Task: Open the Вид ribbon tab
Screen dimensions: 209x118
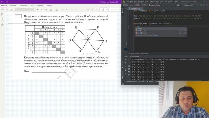Action: tap(32, 6)
